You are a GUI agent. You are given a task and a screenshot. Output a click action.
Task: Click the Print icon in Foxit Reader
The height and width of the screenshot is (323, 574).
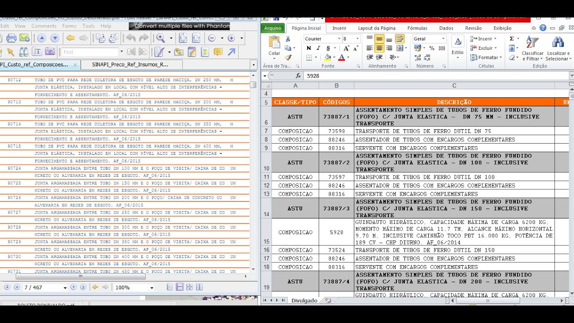(x=12, y=38)
